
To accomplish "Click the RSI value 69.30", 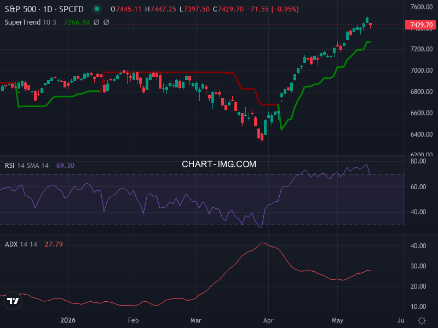I will click(65, 166).
